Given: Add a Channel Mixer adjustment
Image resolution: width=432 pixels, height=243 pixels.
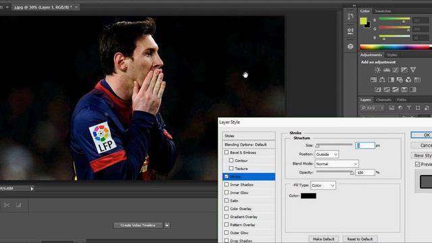Looking at the screenshot, I should pyautogui.click(x=408, y=80).
